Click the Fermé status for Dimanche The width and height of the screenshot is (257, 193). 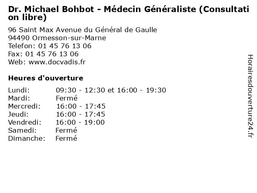(66, 138)
